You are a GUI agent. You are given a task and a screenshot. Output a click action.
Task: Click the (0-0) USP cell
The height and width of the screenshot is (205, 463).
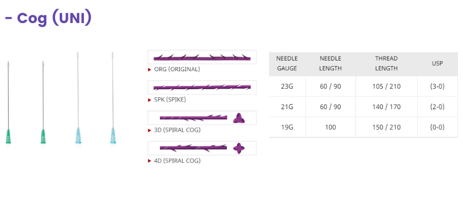[437, 127]
